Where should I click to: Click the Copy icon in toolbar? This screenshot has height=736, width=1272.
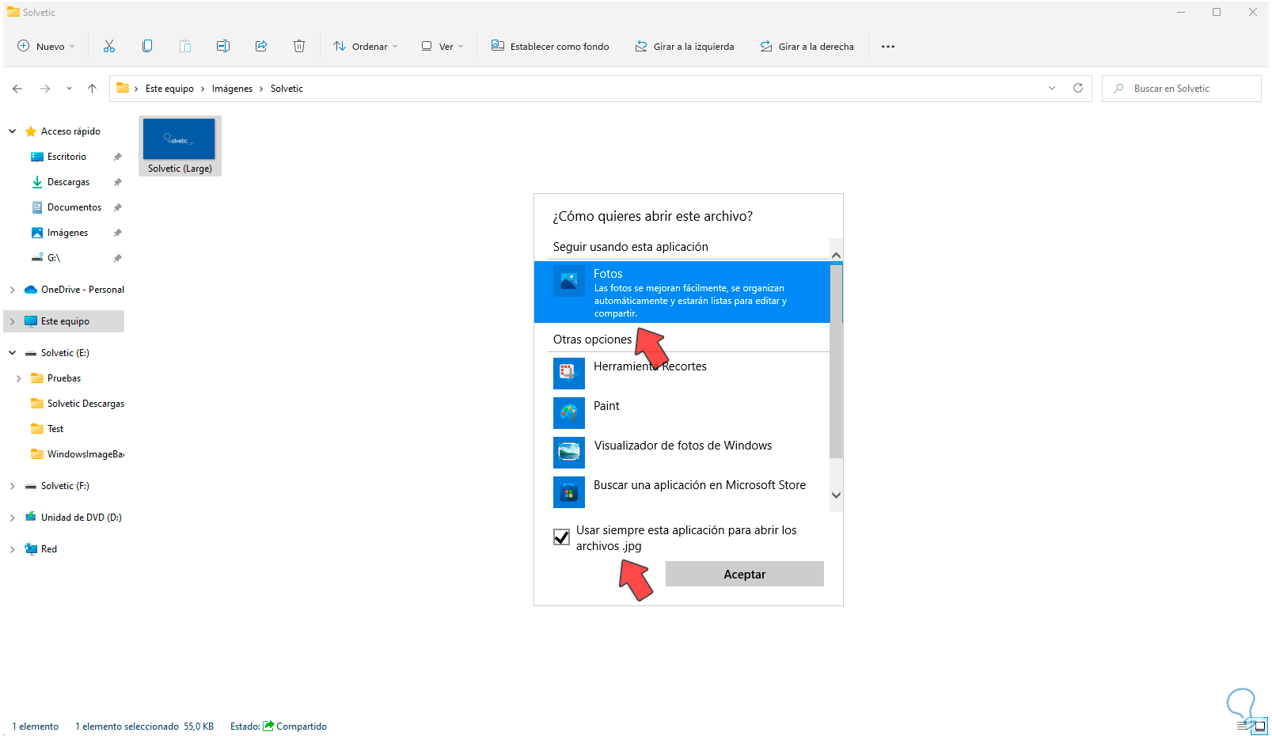click(x=147, y=47)
